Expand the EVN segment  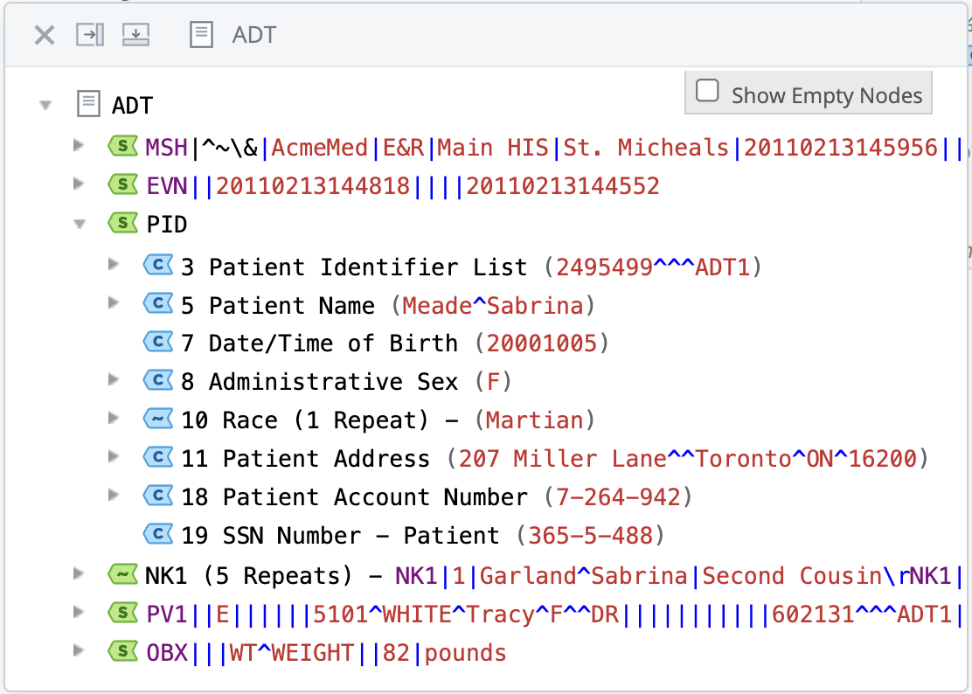tap(80, 185)
